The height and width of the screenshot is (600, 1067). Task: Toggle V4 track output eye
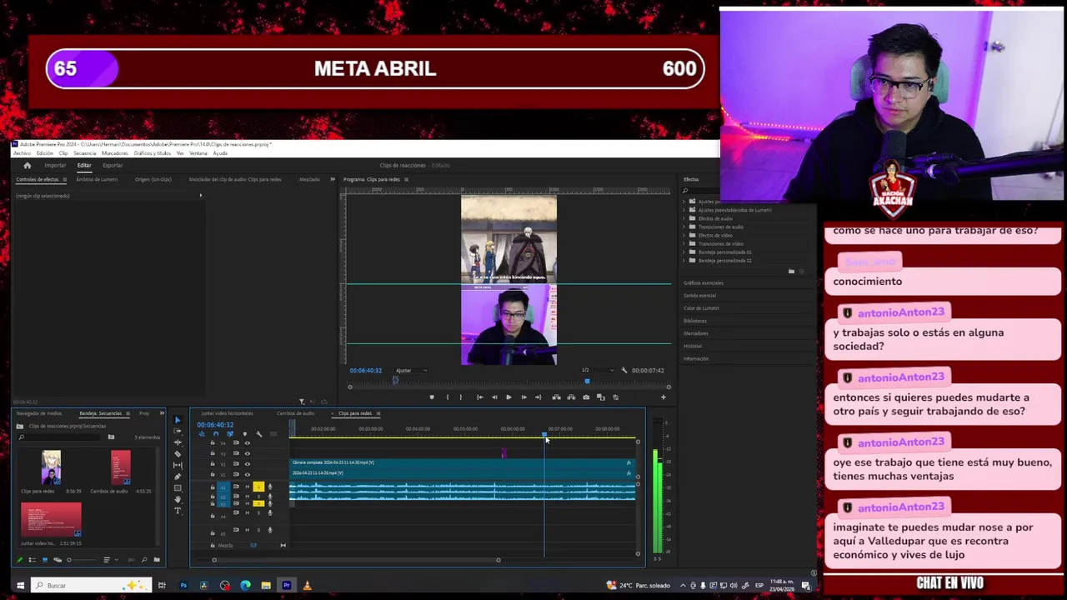(x=247, y=443)
